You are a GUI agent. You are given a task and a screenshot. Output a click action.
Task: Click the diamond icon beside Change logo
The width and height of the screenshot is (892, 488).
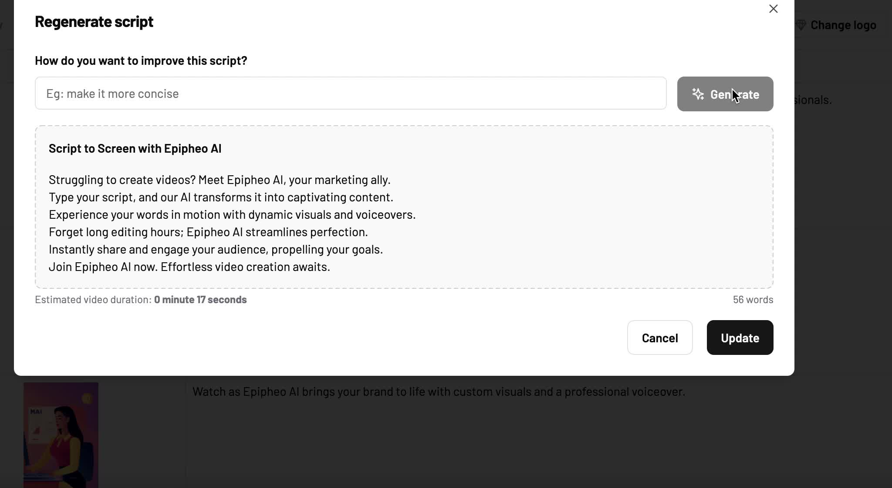coord(801,25)
